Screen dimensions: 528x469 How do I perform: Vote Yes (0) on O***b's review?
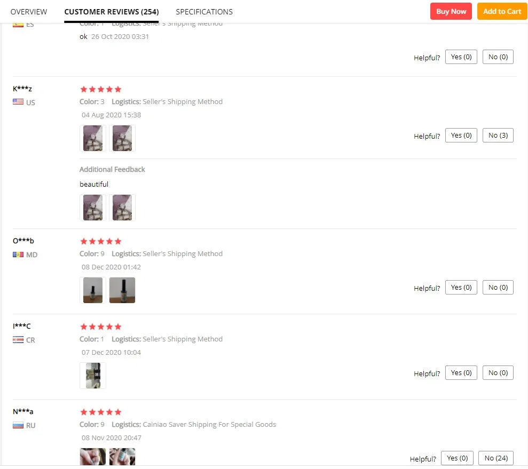pos(461,288)
